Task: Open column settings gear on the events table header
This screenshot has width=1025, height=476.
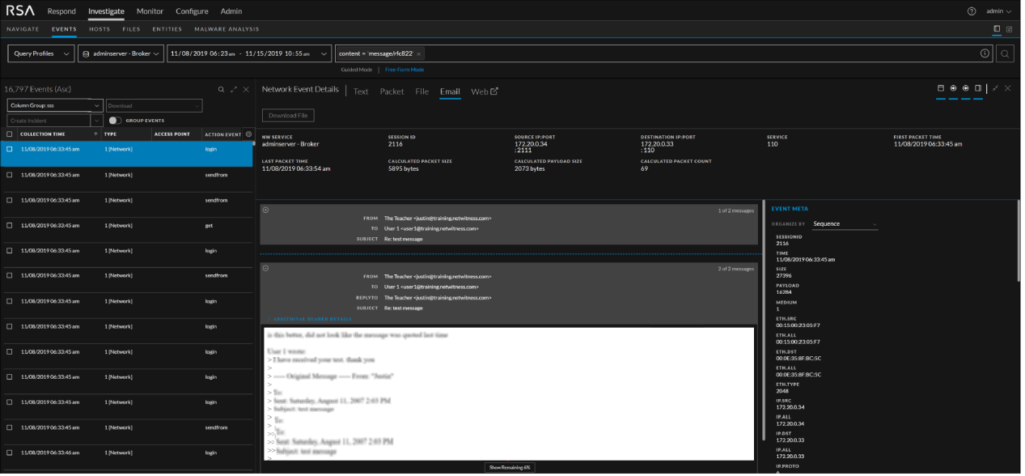Action: click(249, 134)
